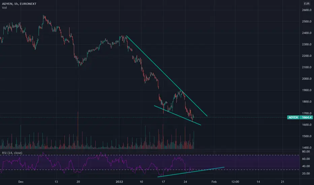
Task: Click the 2000.0 price axis label
Action: 307,79
